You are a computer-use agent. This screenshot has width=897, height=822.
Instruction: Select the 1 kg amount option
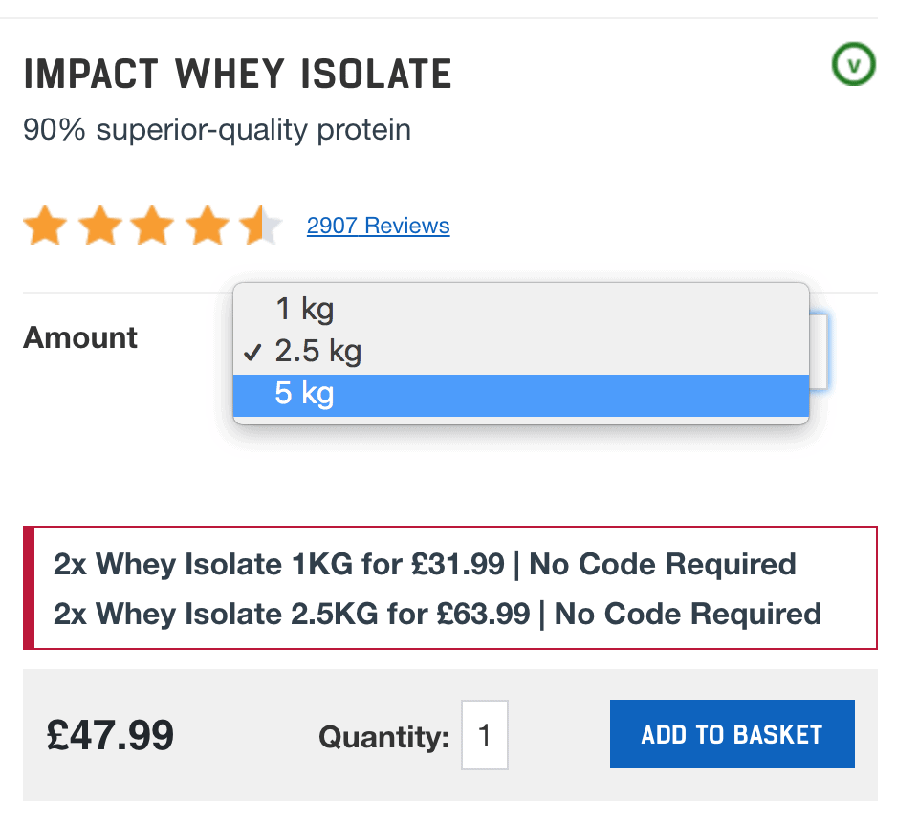(x=304, y=309)
